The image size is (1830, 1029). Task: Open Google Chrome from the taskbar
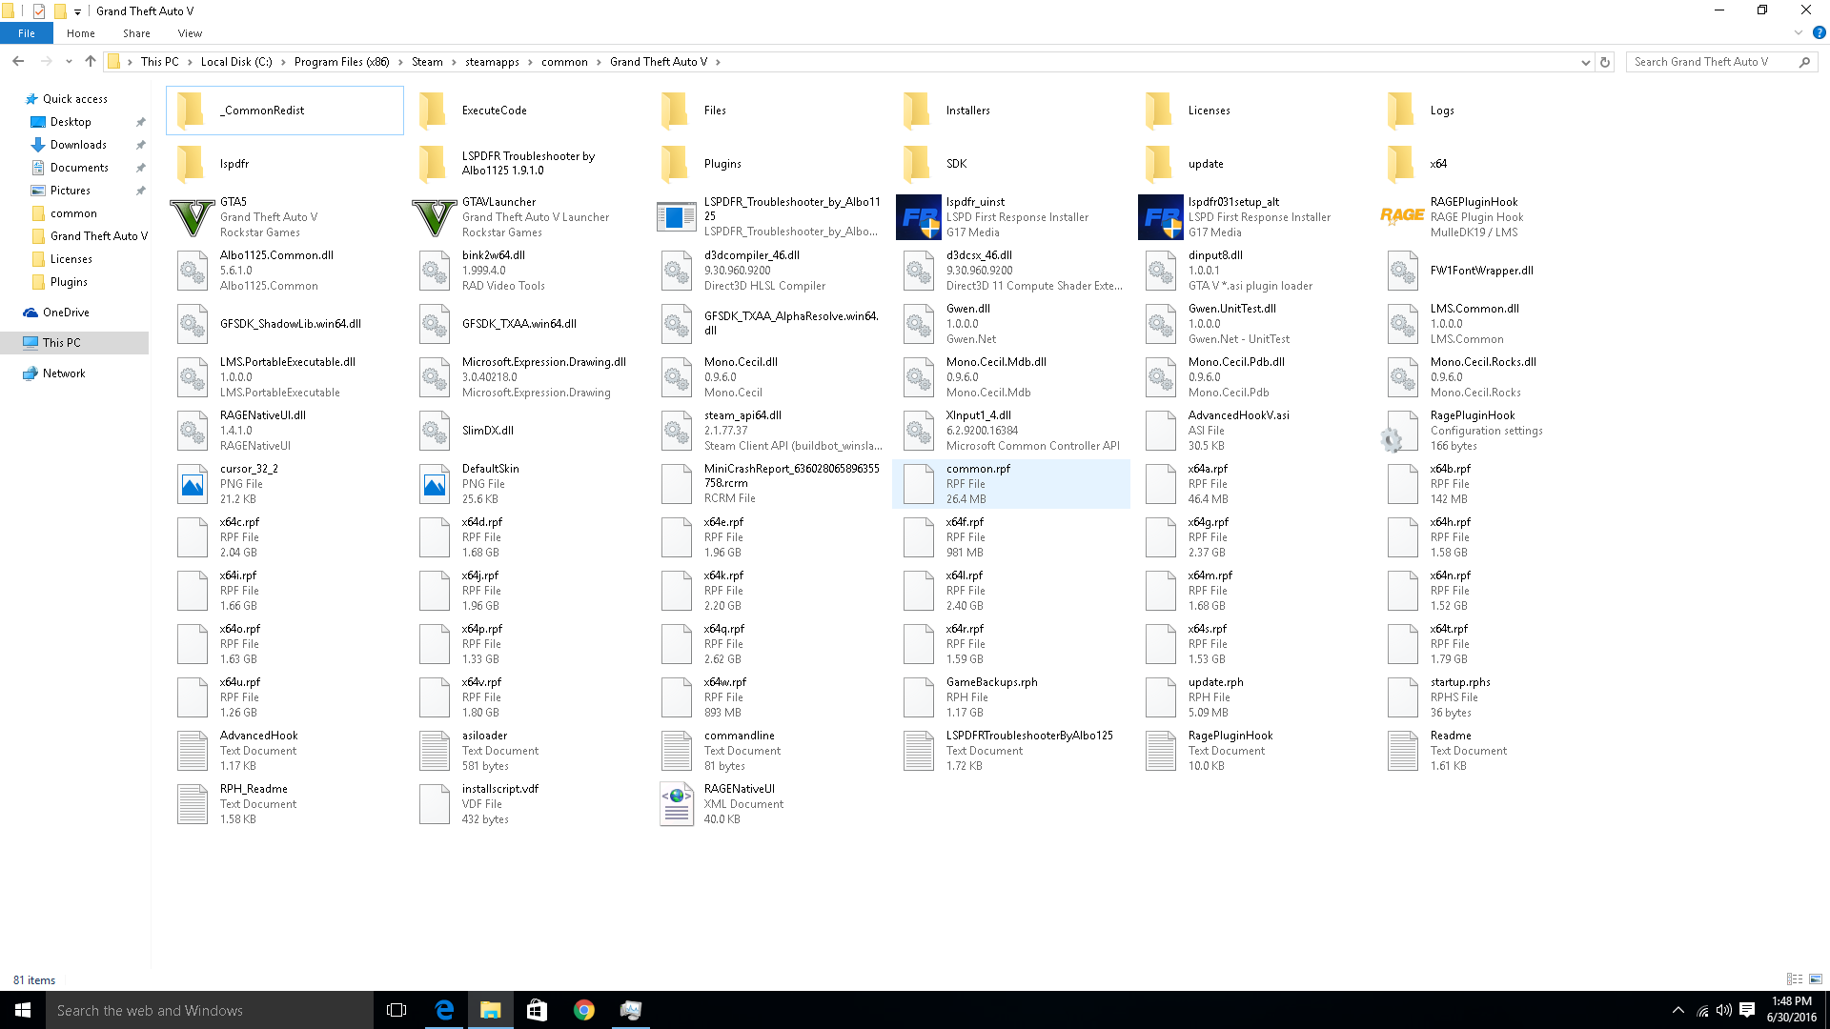[x=583, y=1010]
